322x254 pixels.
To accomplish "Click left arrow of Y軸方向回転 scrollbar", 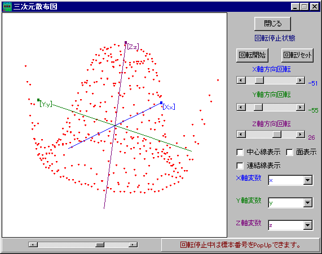I will [241, 107].
